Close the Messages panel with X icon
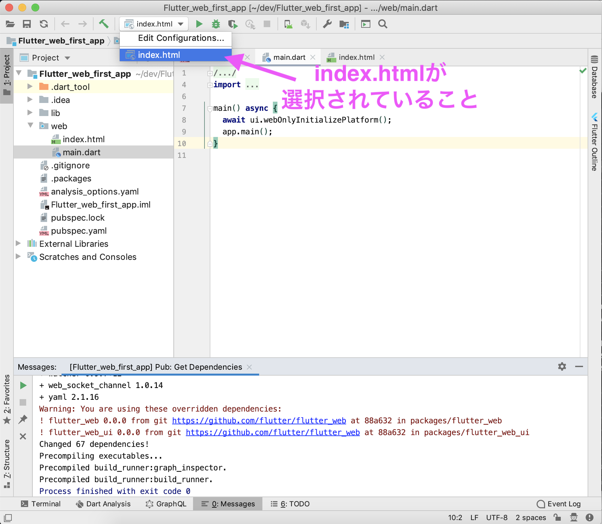The image size is (602, 524). coord(23,436)
